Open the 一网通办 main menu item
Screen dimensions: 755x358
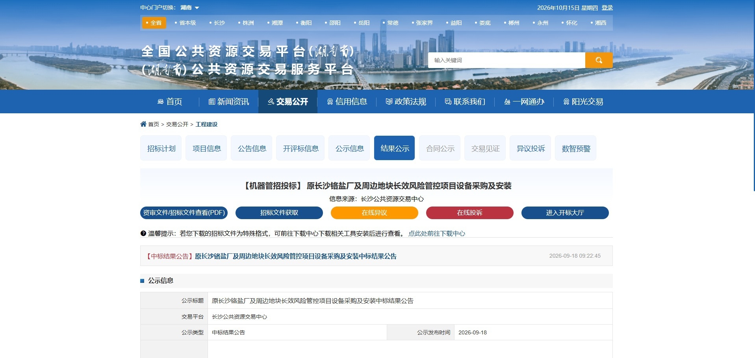click(524, 101)
